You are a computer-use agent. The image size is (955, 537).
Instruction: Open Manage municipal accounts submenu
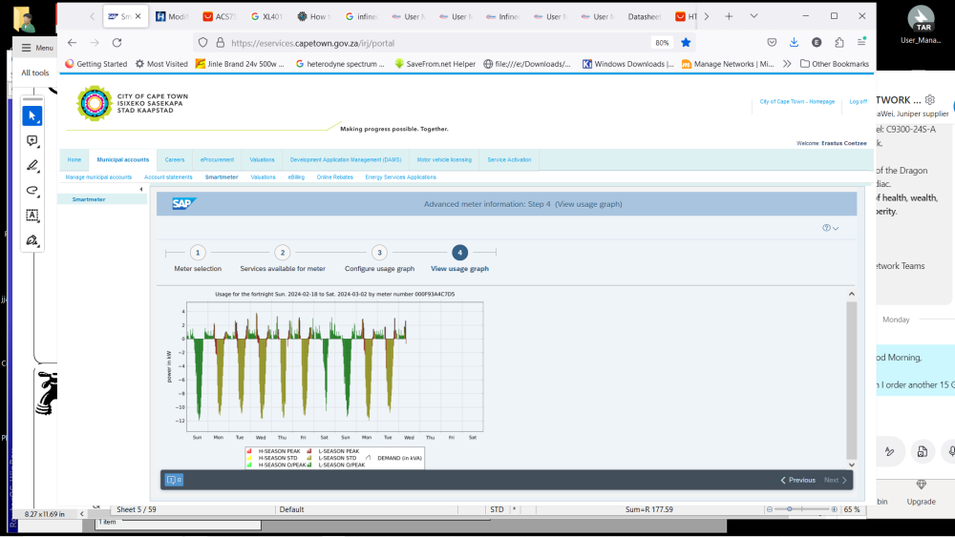pos(98,177)
